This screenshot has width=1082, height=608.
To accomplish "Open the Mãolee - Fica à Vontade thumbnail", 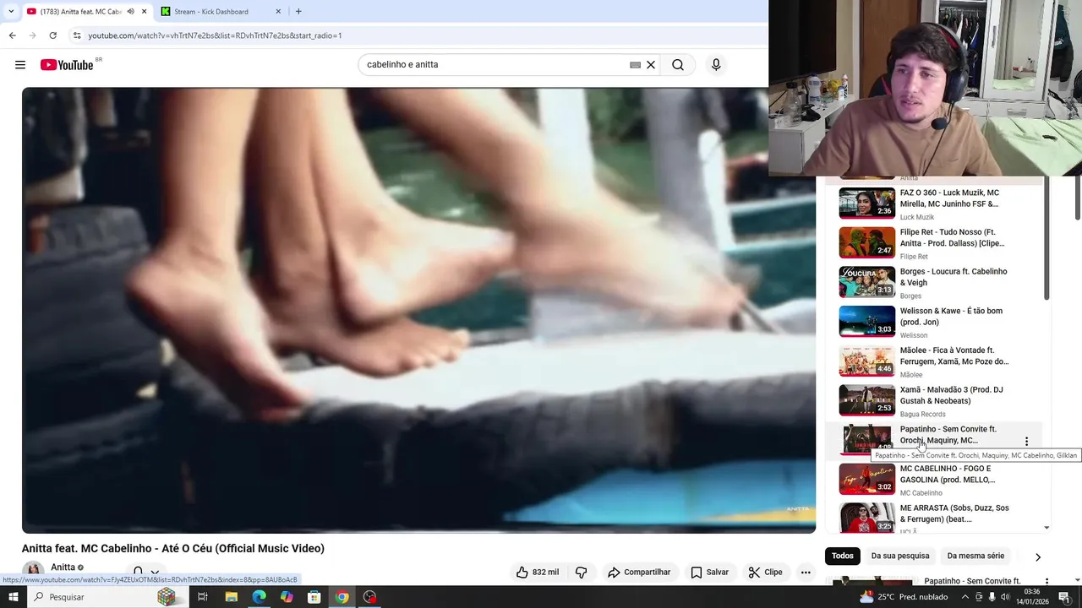I will click(866, 361).
